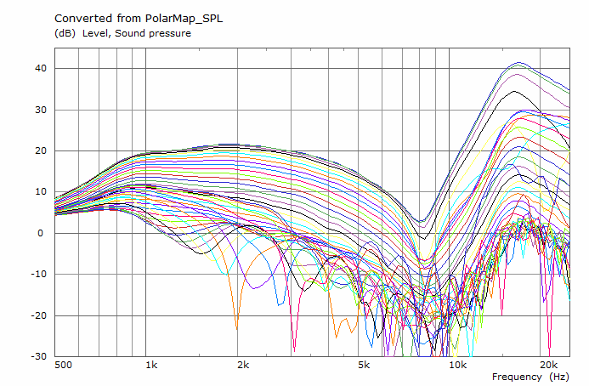Screen dimensions: 589x386
Task: Click the '2k' frequency axis label
Action: (243, 365)
